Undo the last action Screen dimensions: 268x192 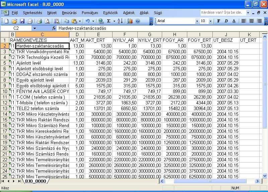pos(88,21)
